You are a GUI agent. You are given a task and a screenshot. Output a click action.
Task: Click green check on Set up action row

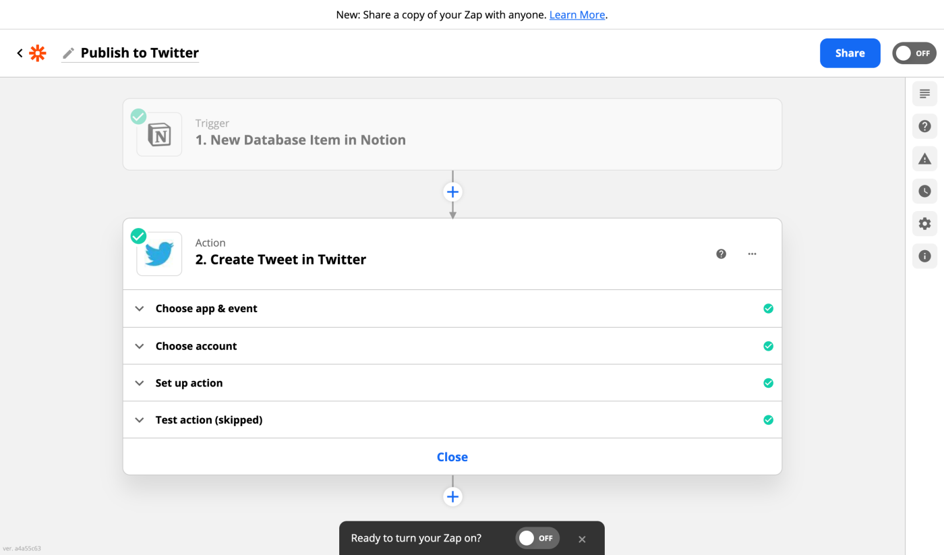(x=768, y=383)
